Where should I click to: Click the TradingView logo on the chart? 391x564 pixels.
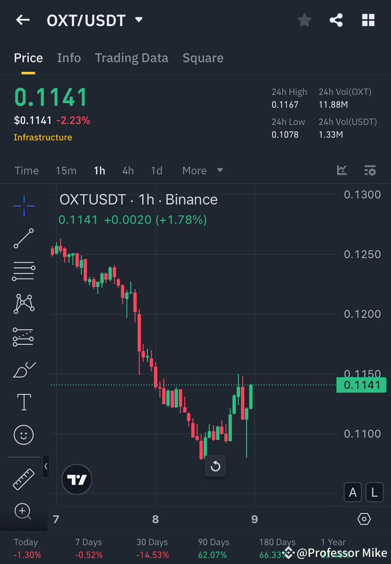pyautogui.click(x=76, y=479)
